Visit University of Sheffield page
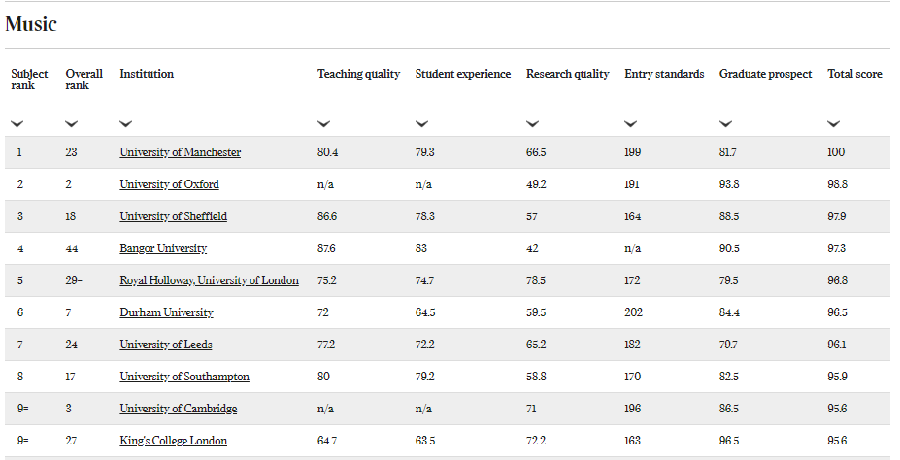 (x=174, y=216)
